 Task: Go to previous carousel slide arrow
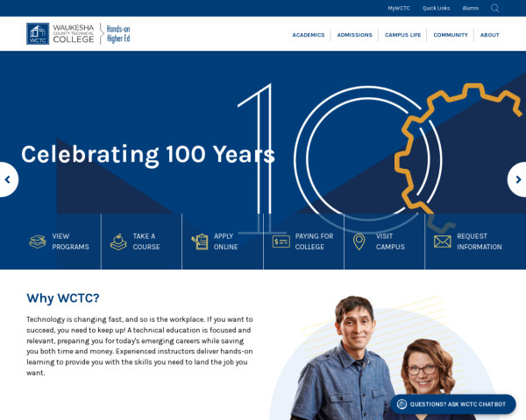click(x=7, y=179)
